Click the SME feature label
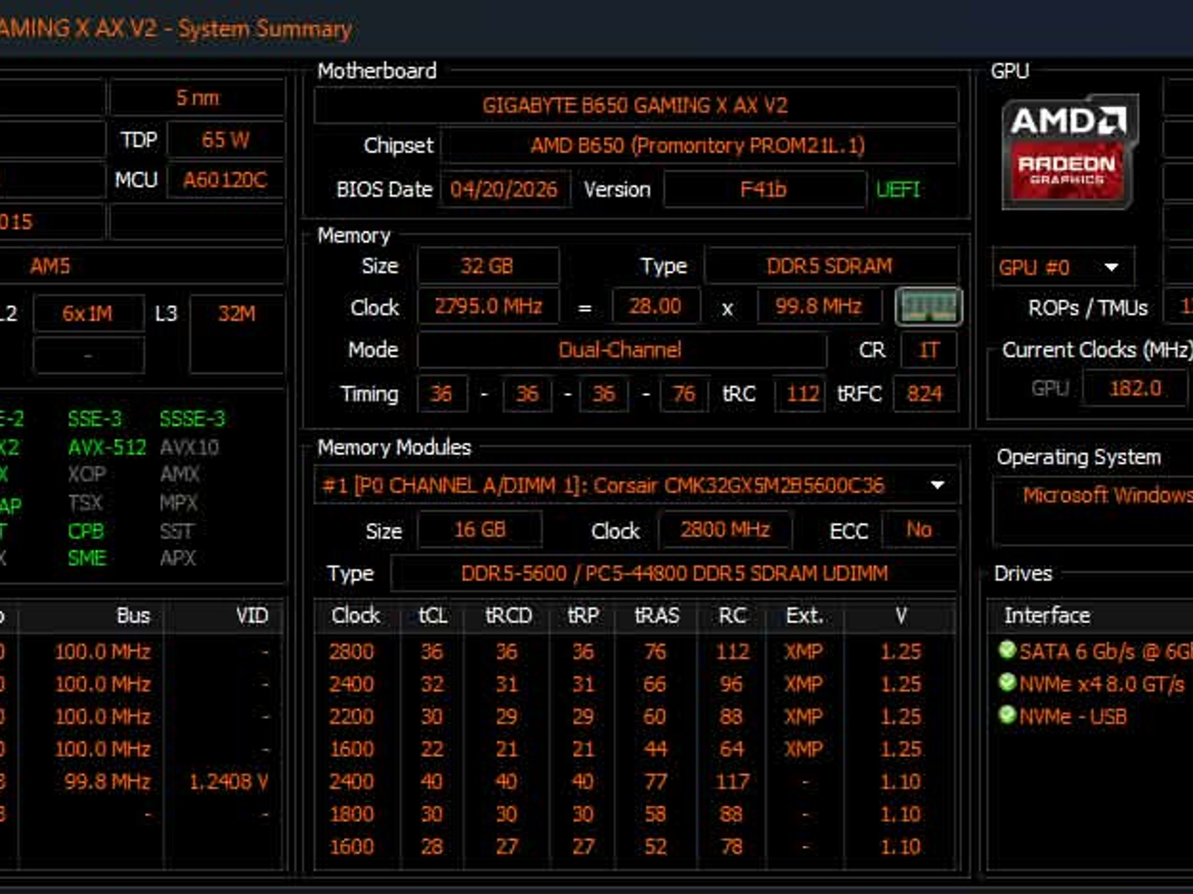The image size is (1193, 894). (x=87, y=558)
